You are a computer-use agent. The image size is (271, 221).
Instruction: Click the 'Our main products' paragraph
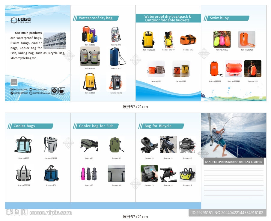[x=38, y=46]
